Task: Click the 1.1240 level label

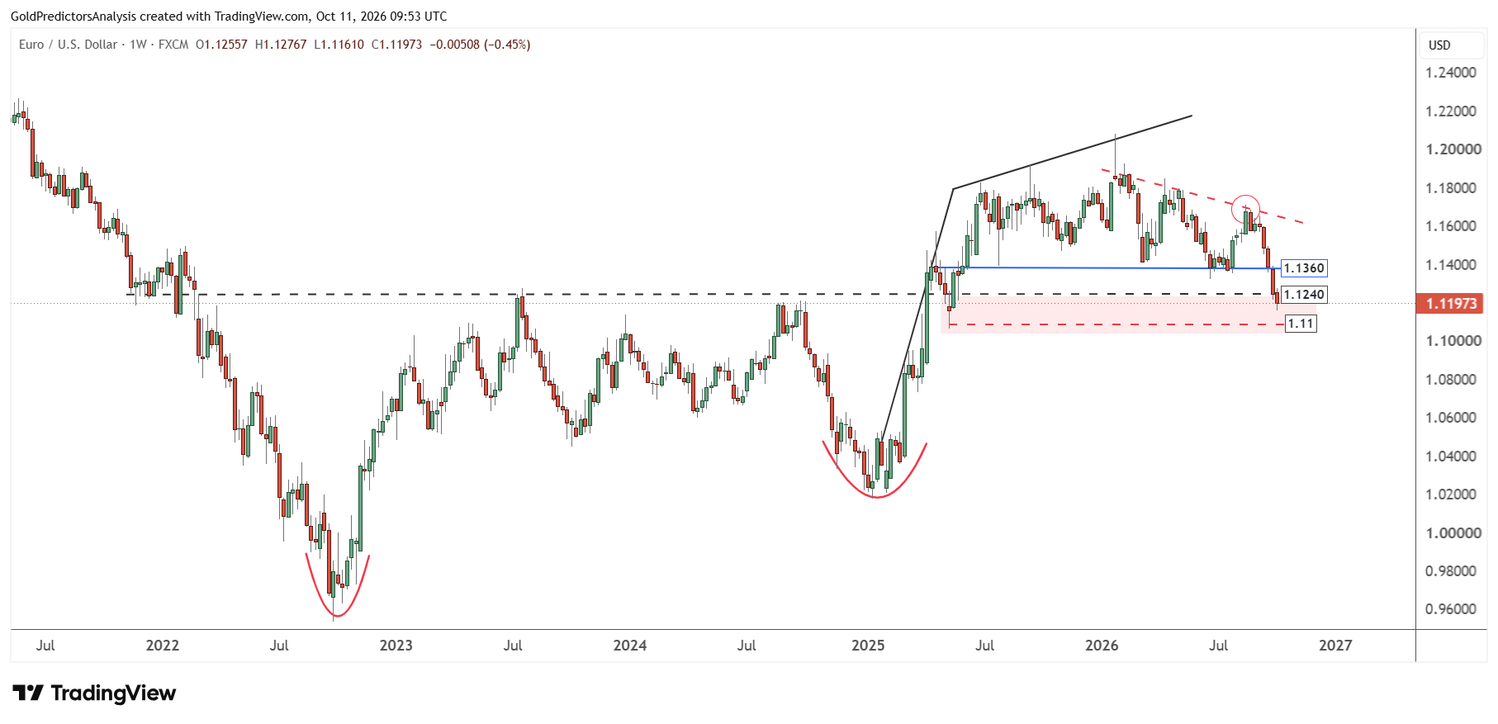Action: tap(1304, 295)
